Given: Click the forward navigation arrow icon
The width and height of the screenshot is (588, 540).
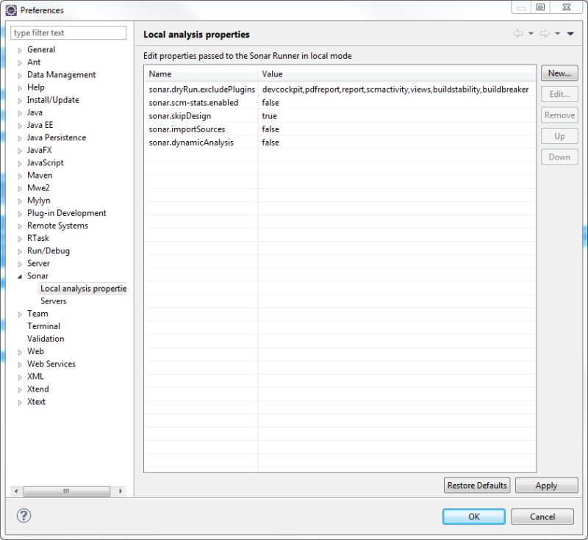Looking at the screenshot, I should coord(544,34).
